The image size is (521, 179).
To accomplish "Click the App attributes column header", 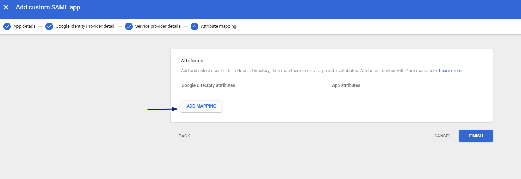I will click(x=346, y=85).
